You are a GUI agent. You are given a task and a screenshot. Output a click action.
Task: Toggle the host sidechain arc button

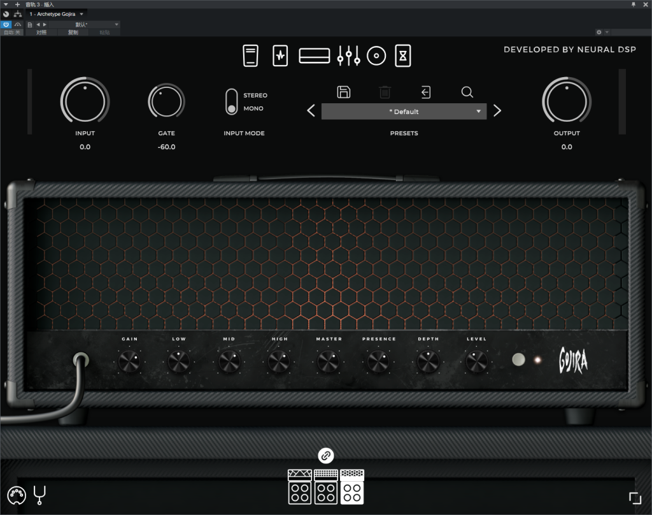[x=17, y=25]
